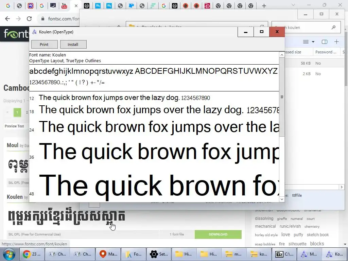This screenshot has height=261, width=348.
Task: Focus the fontsc.com address bar
Action: click(x=64, y=19)
